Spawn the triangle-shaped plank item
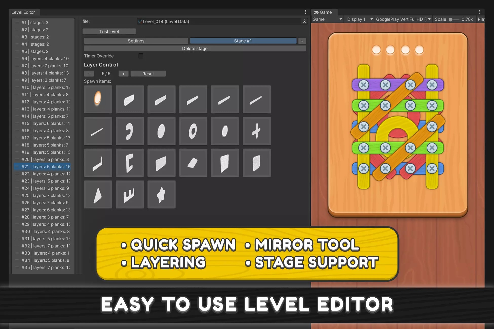494x329 pixels. pyautogui.click(x=98, y=194)
